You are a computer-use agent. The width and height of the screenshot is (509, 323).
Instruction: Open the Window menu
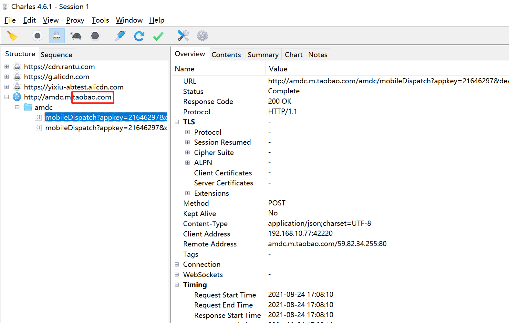pos(129,20)
